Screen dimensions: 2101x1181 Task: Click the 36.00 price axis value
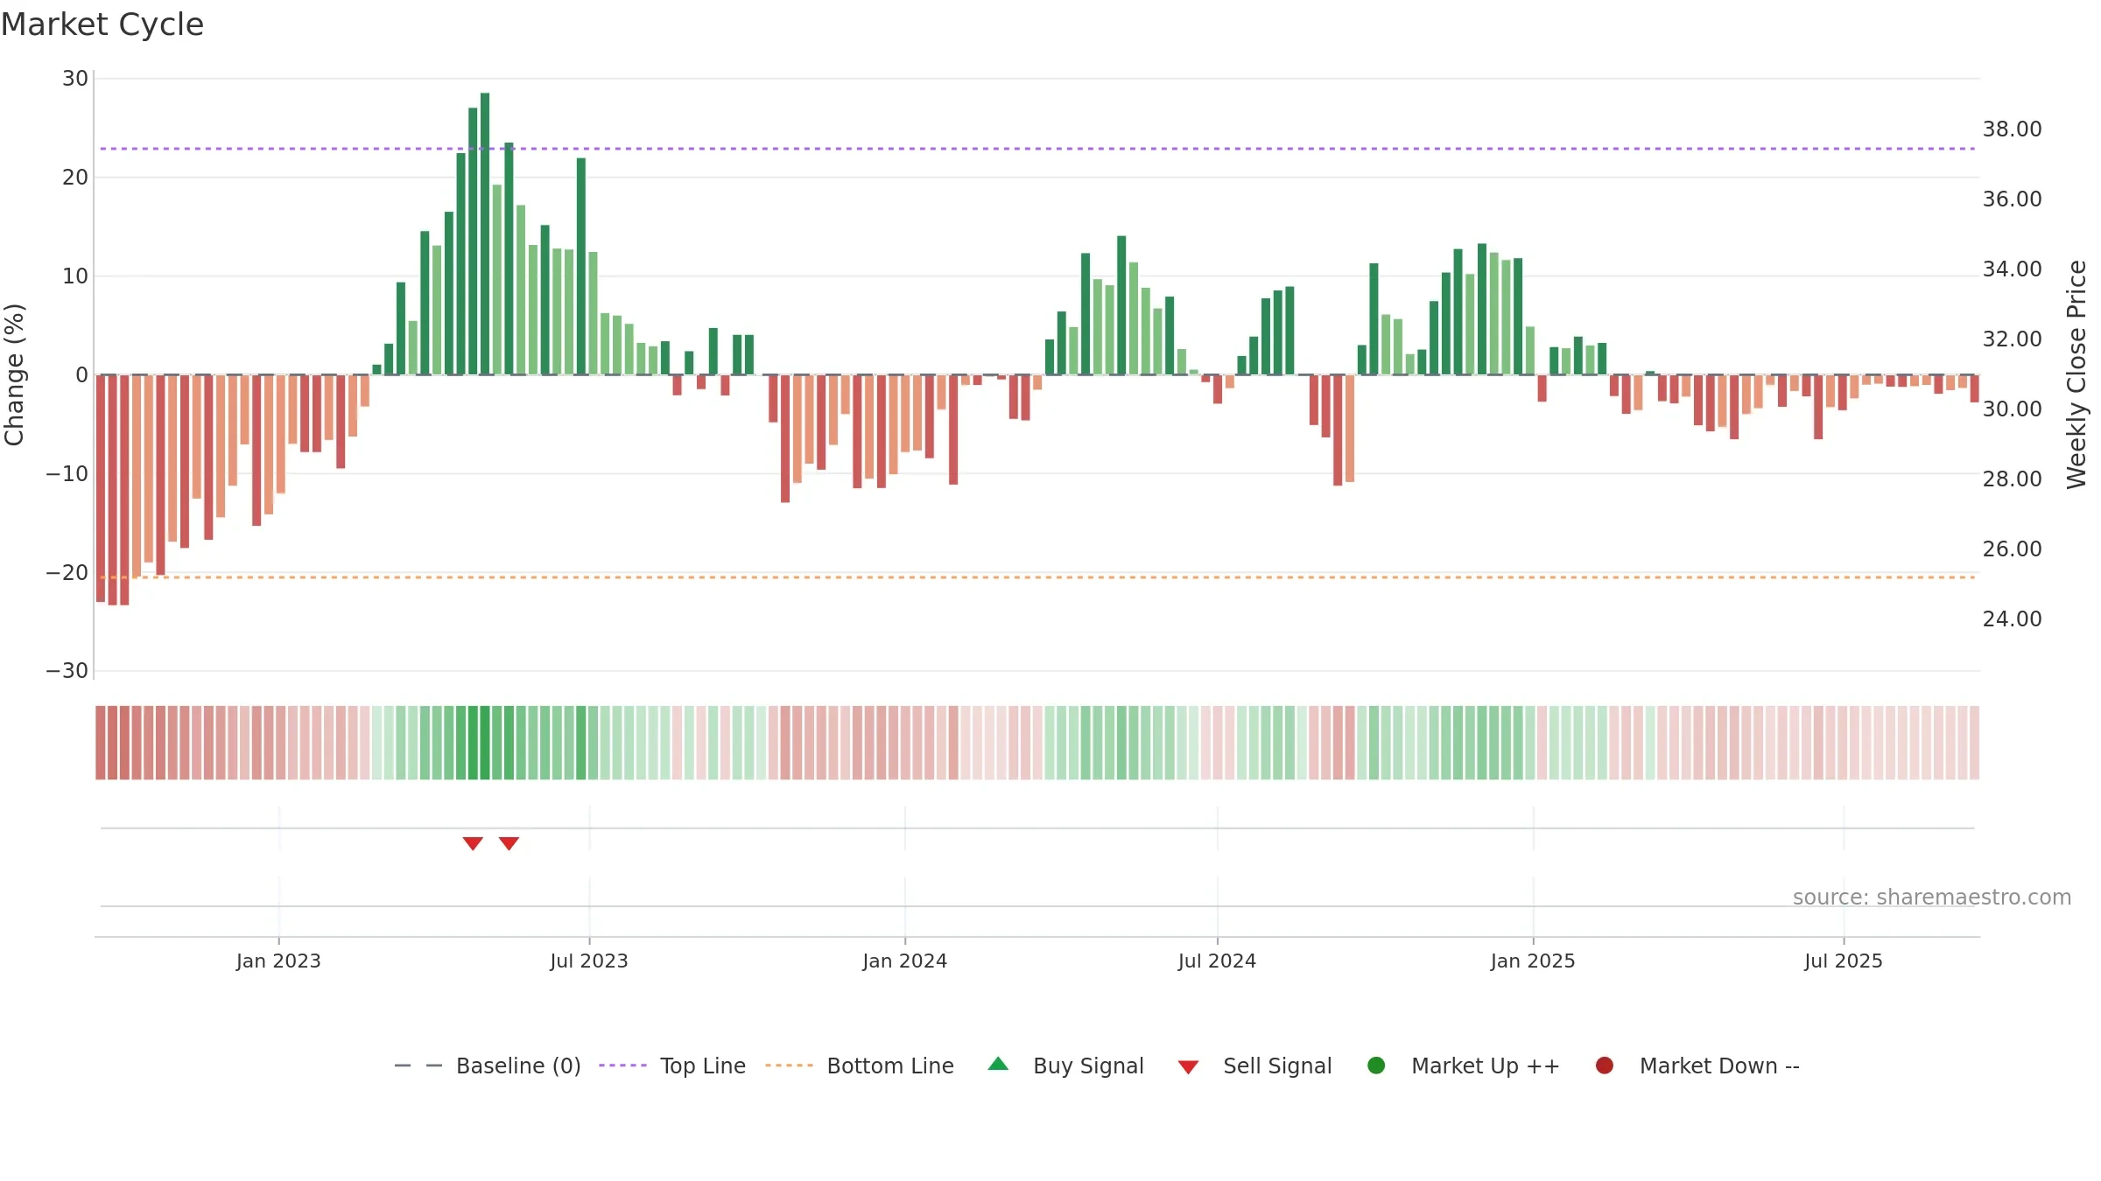pyautogui.click(x=2012, y=199)
